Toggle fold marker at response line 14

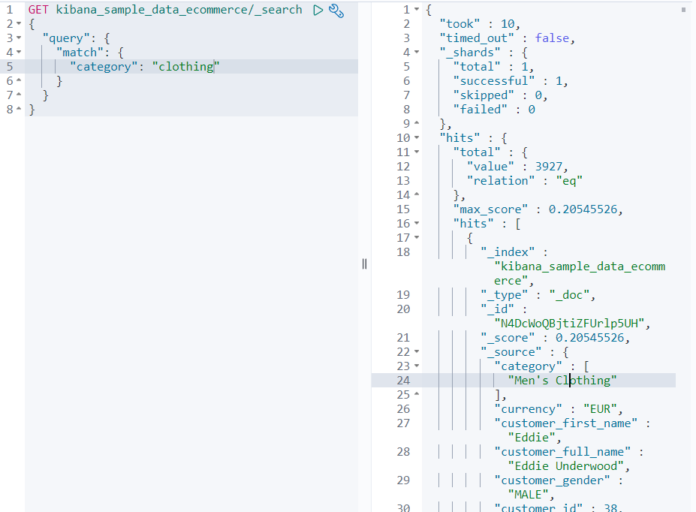pos(417,194)
